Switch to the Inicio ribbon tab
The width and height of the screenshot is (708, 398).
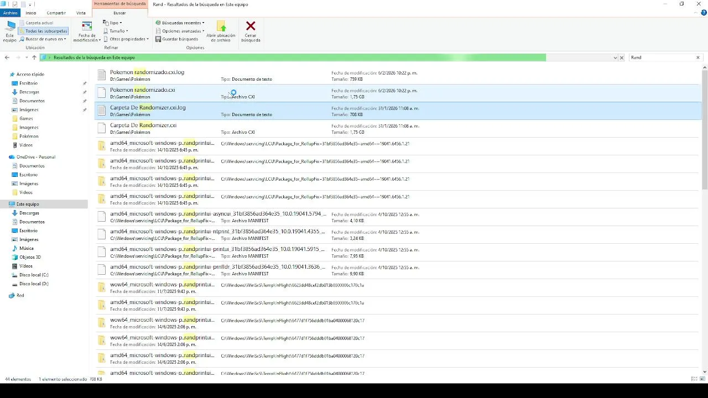click(31, 13)
